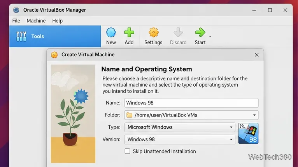Open the Settings gear toolbar icon
This screenshot has width=298, height=167.
153,33
